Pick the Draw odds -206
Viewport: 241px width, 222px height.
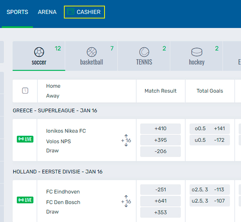click(x=161, y=152)
